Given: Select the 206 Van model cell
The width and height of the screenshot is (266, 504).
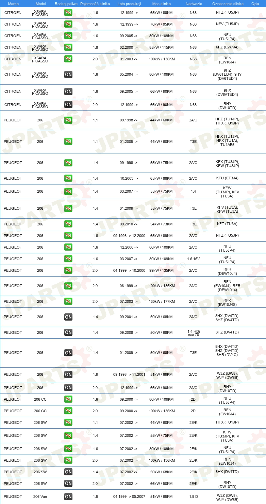Looking at the screenshot, I should 40,496.
